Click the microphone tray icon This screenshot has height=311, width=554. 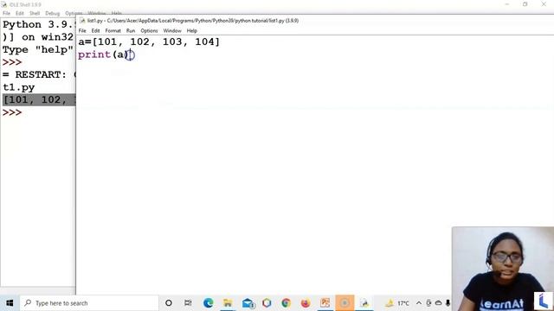point(448,303)
